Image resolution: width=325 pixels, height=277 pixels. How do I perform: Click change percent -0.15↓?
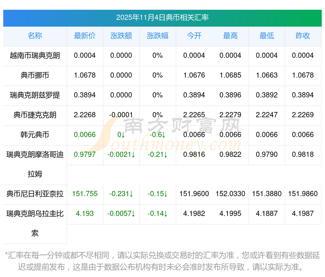158,194
